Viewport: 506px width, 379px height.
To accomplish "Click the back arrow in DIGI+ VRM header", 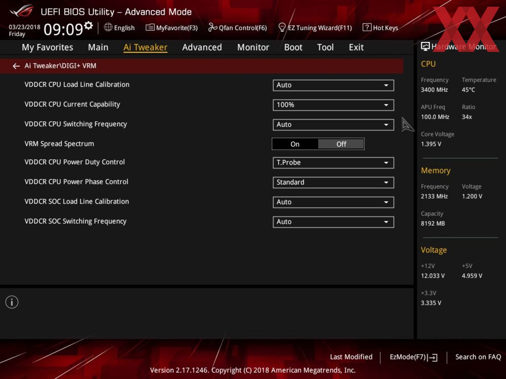I will click(16, 66).
